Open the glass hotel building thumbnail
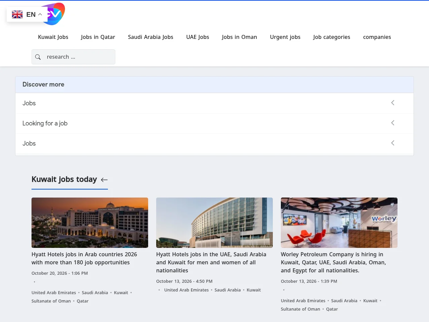The width and height of the screenshot is (429, 322). click(x=214, y=223)
